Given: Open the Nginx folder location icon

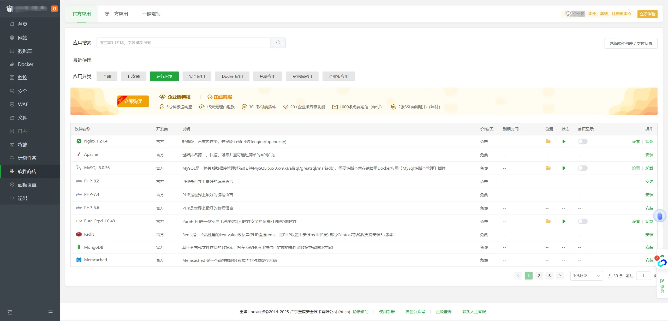Looking at the screenshot, I should point(548,141).
